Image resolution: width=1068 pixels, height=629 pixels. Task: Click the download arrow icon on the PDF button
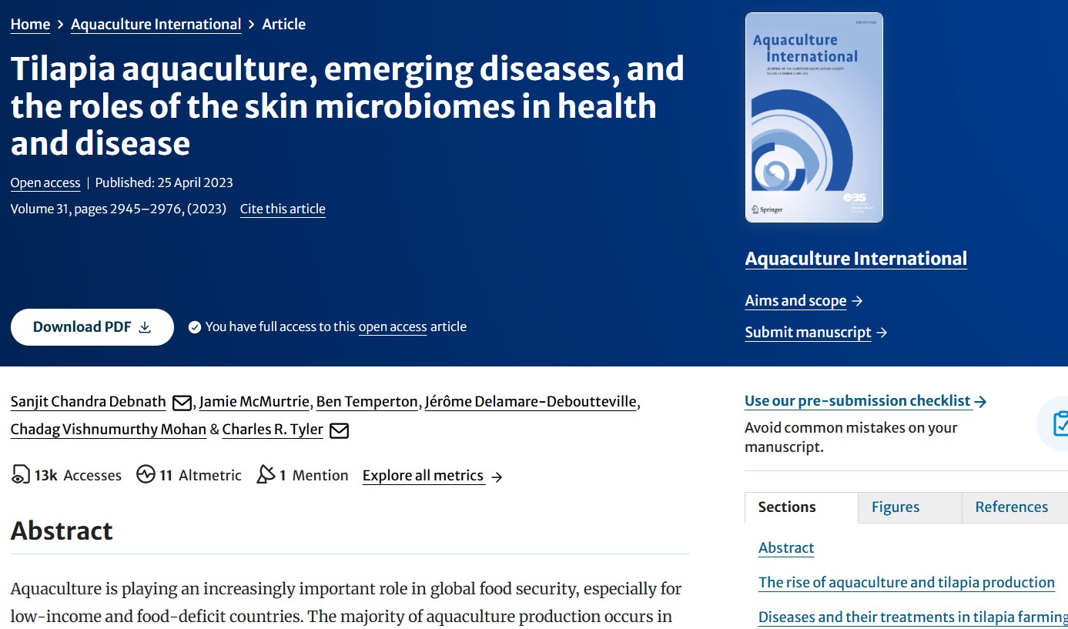[x=145, y=327]
